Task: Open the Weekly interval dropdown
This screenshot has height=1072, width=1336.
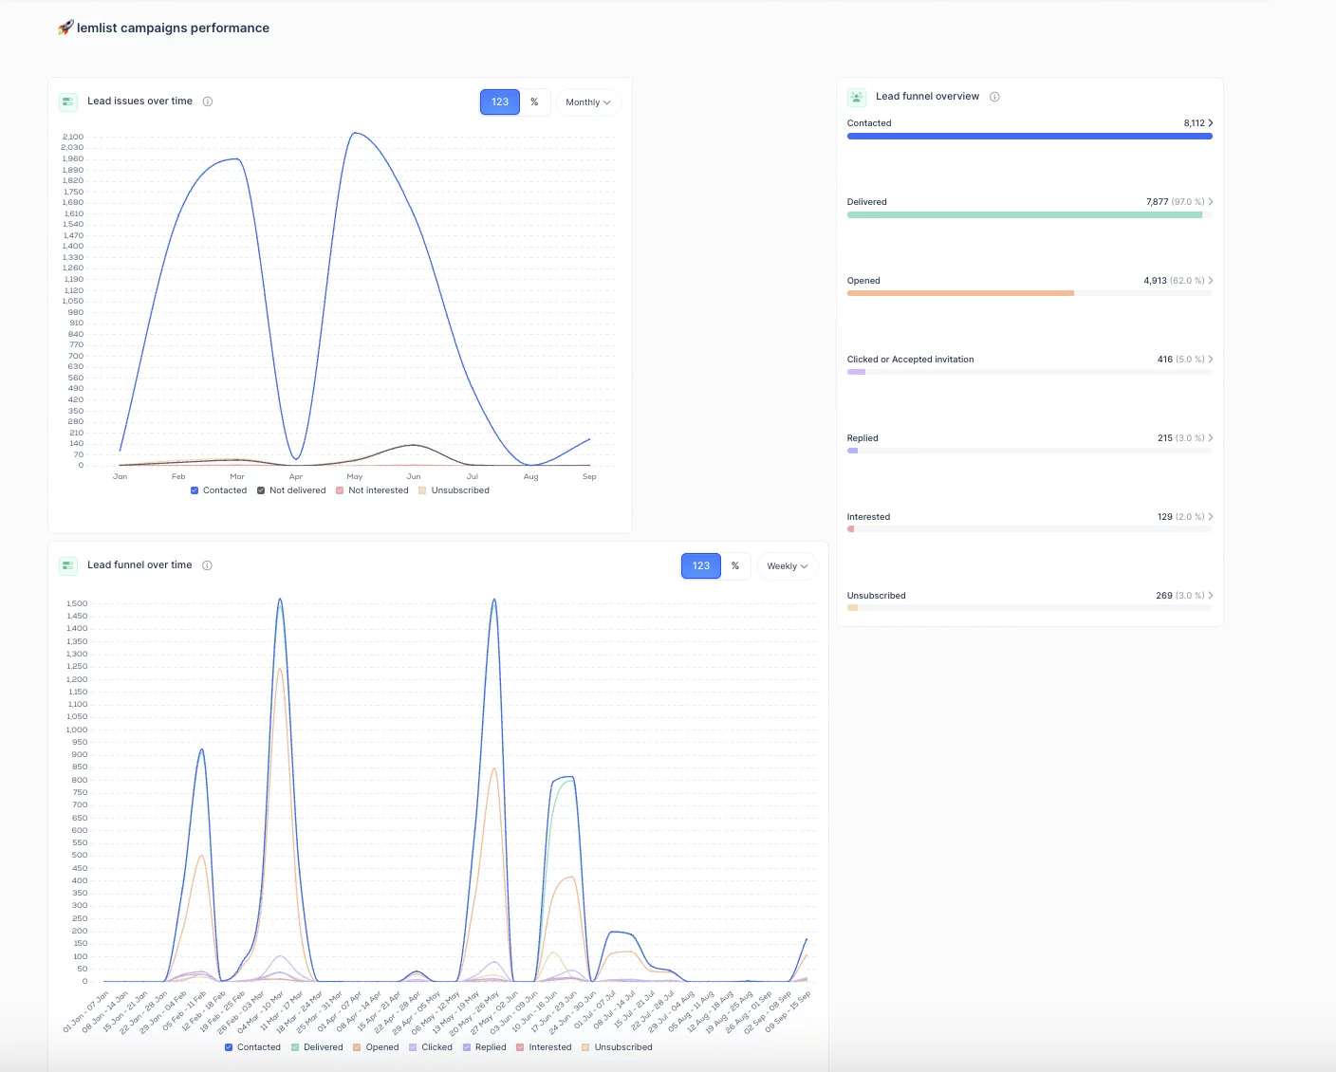Action: [x=788, y=566]
